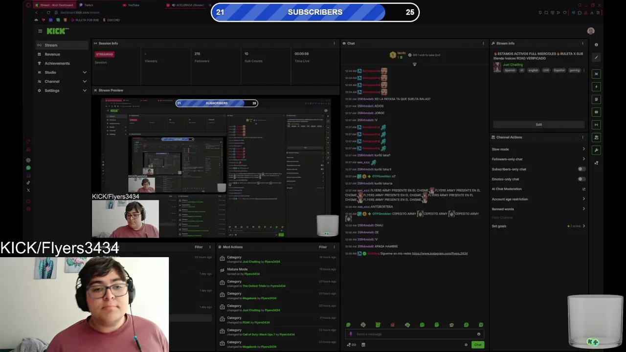Click the Edit stream info button
The height and width of the screenshot is (352, 626).
538,124
